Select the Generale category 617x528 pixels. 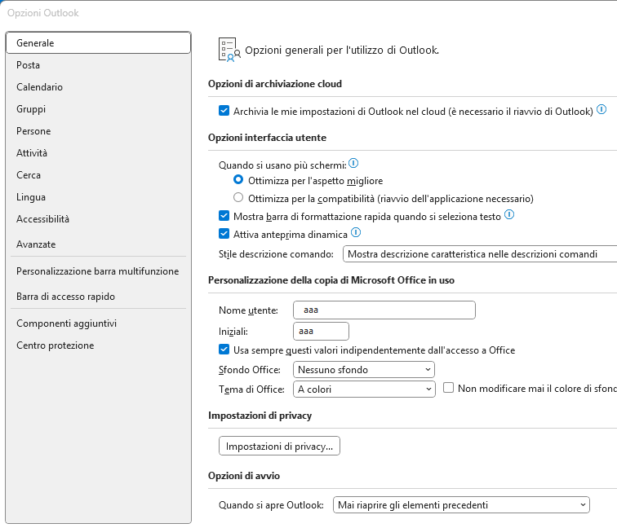[x=99, y=43]
